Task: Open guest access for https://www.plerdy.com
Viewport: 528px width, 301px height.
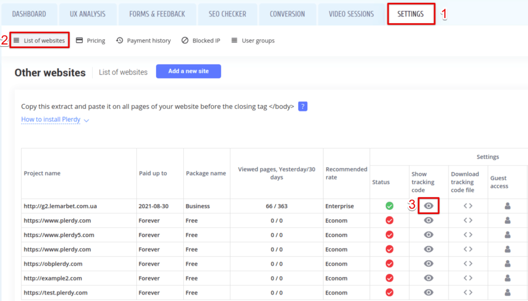Action: click(507, 220)
